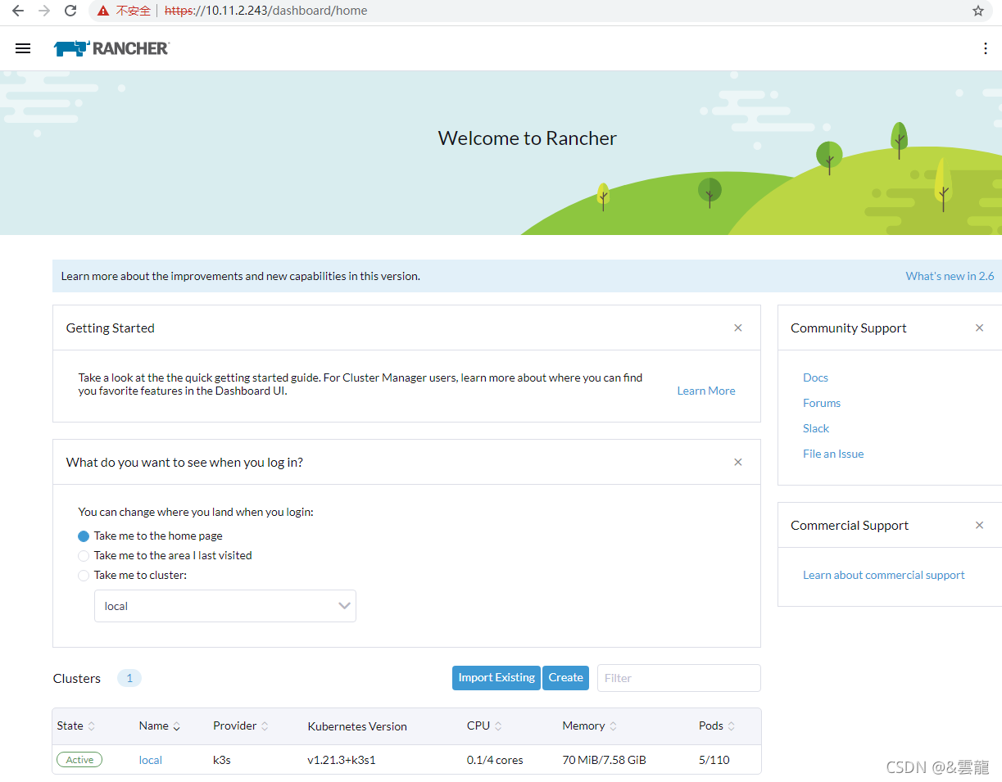
Task: Click the cluster count badge 1
Action: coord(129,678)
